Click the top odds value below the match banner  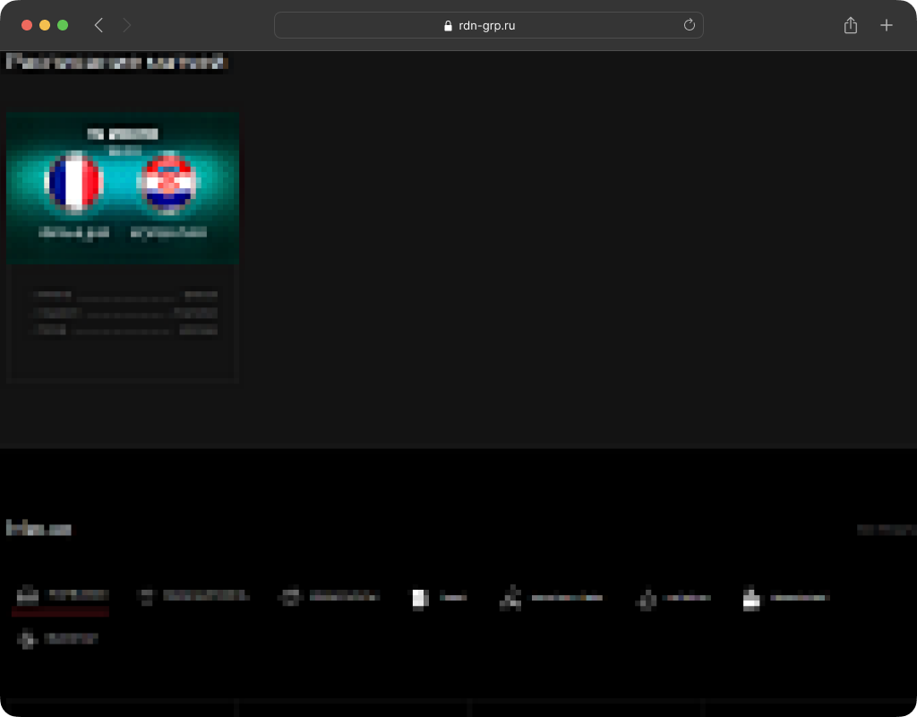199,294
